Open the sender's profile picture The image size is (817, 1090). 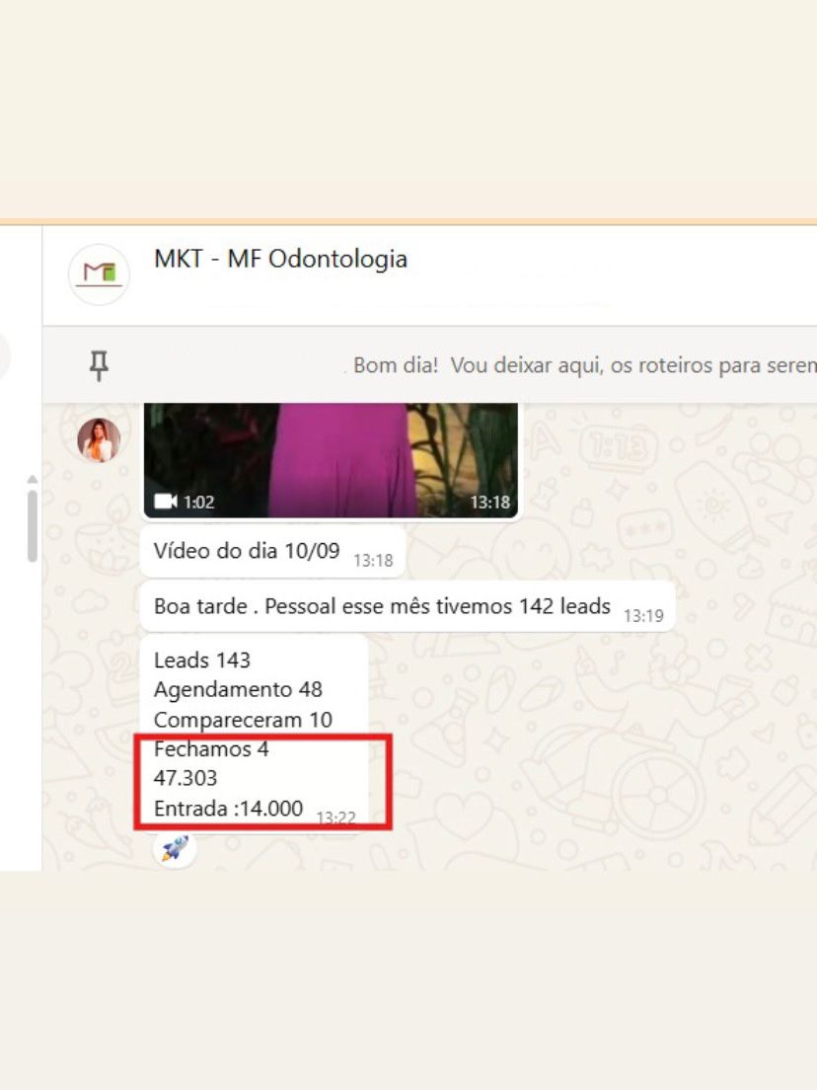point(99,440)
